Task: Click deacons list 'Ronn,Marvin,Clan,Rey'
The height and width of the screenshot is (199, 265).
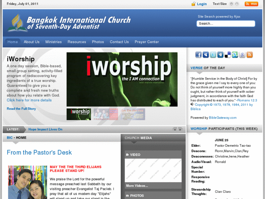Action: coord(231,151)
